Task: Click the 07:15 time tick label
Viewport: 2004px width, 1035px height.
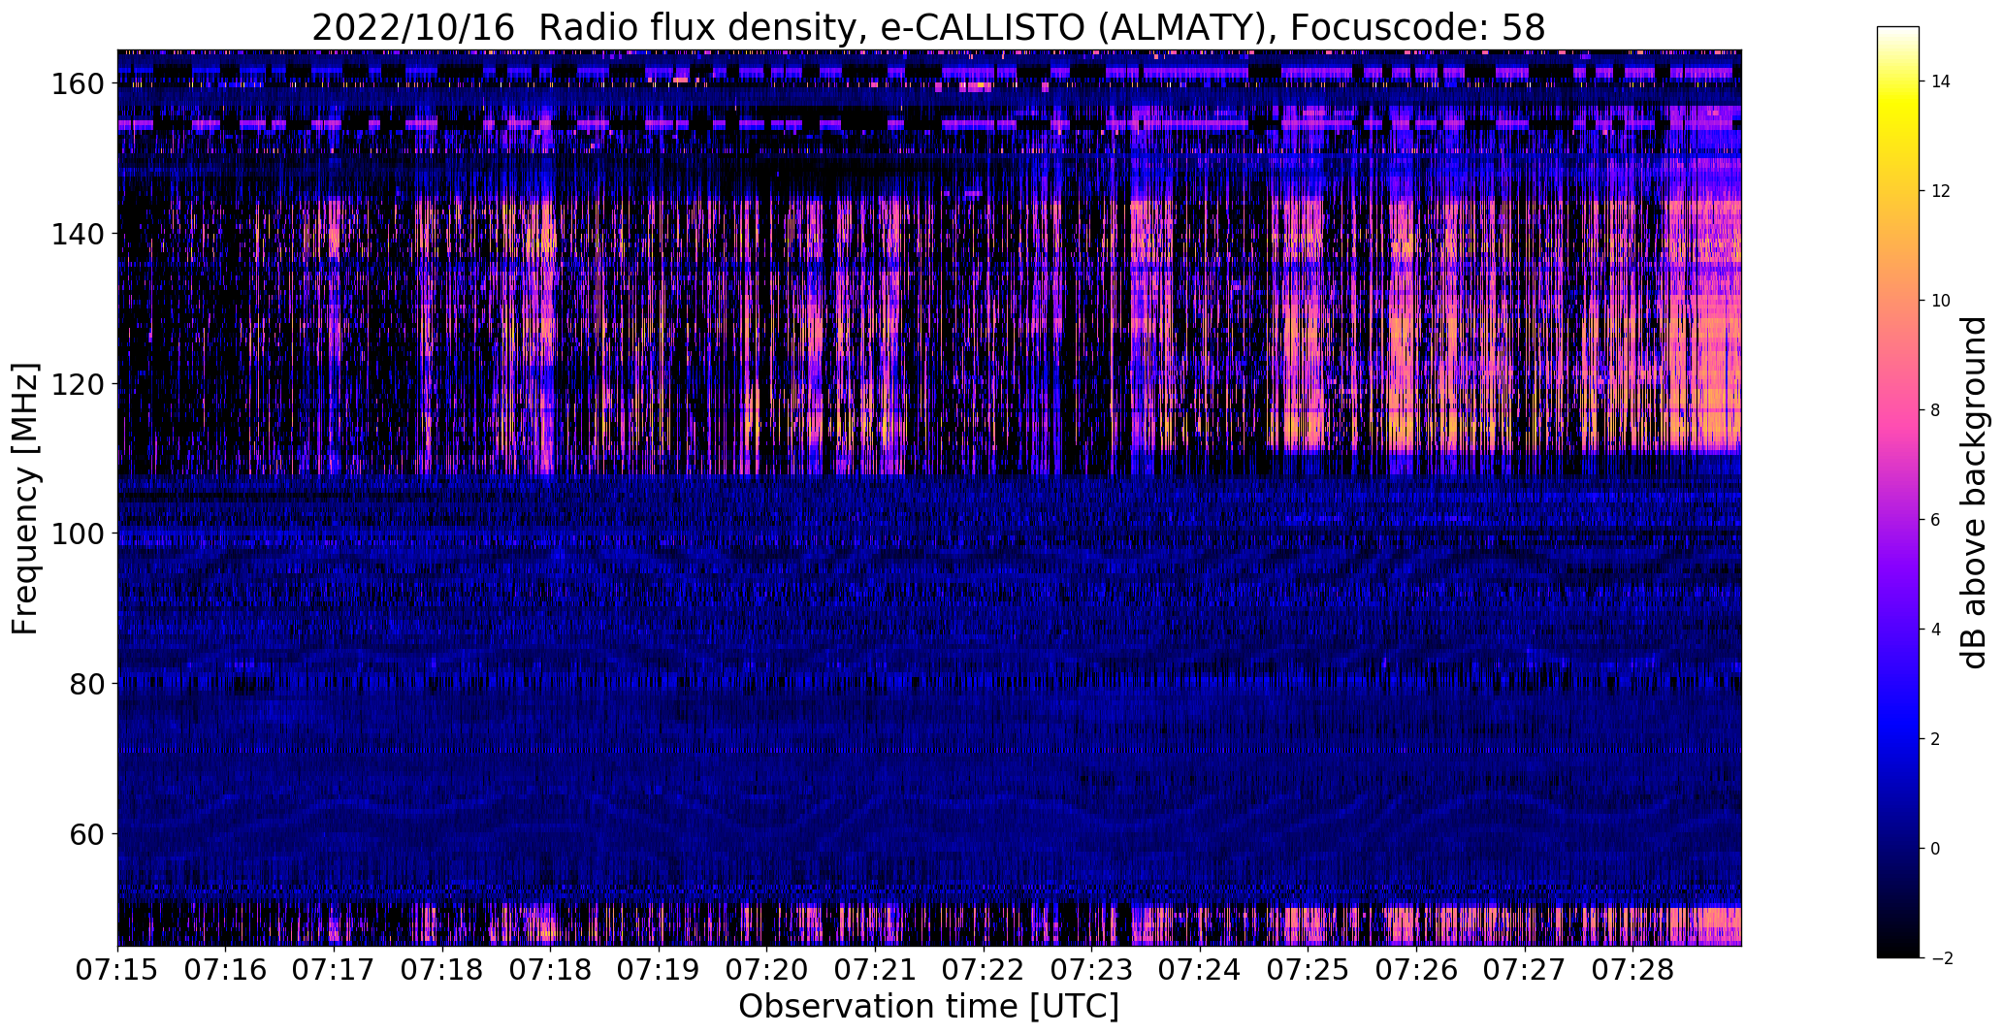Action: 117,970
